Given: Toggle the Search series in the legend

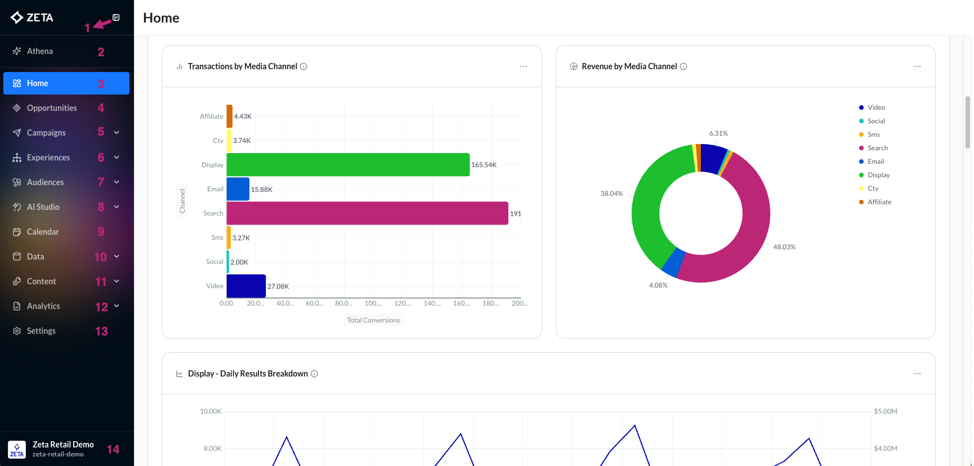Looking at the screenshot, I should (877, 148).
